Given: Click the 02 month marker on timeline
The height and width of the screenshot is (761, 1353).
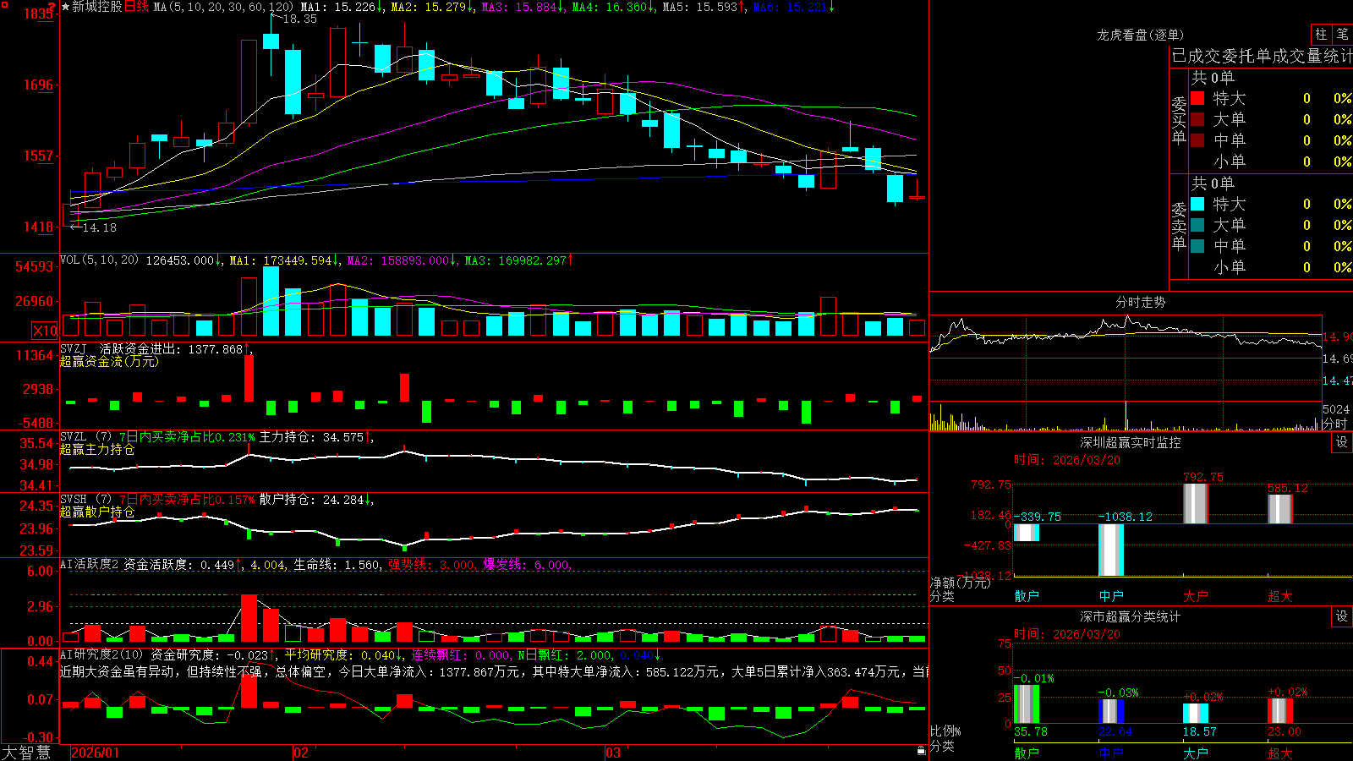Looking at the screenshot, I should point(301,753).
